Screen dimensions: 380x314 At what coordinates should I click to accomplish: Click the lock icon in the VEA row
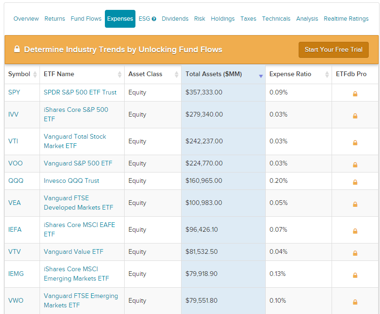(355, 204)
